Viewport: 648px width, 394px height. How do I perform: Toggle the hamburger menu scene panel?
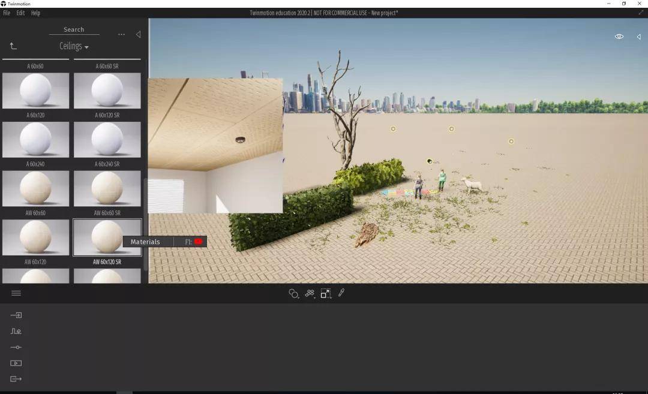[16, 293]
